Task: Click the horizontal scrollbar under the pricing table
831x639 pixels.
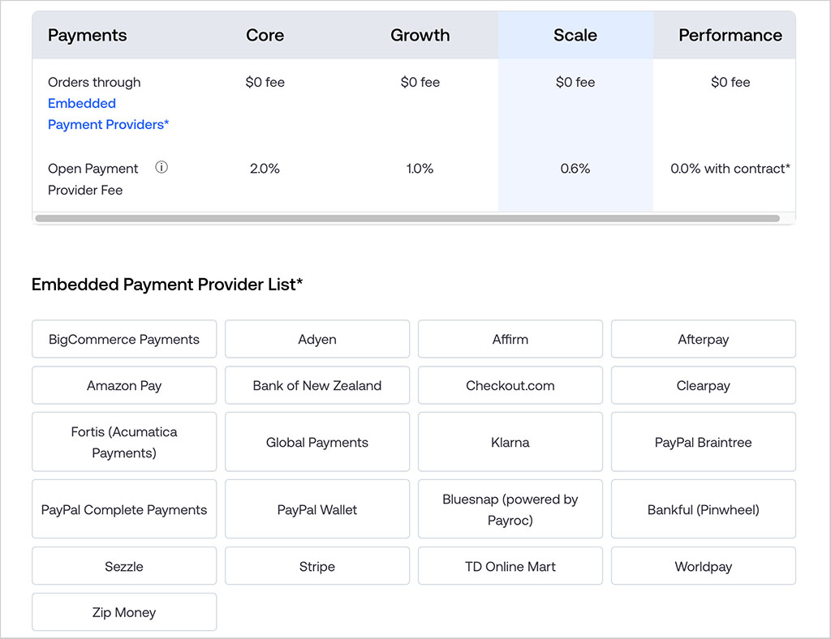Action: tap(407, 218)
